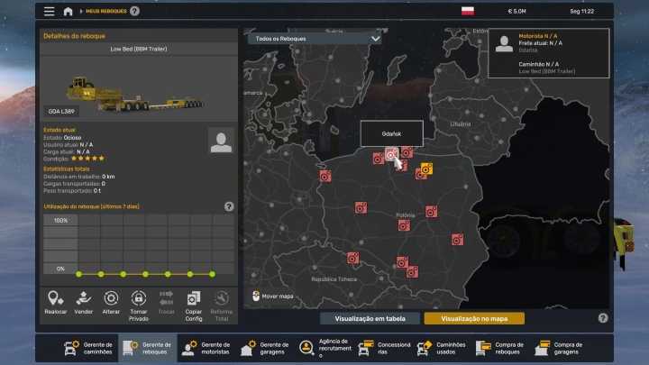Open help next to Meus Reboques
The width and height of the screenshot is (649, 365).
[x=134, y=11]
